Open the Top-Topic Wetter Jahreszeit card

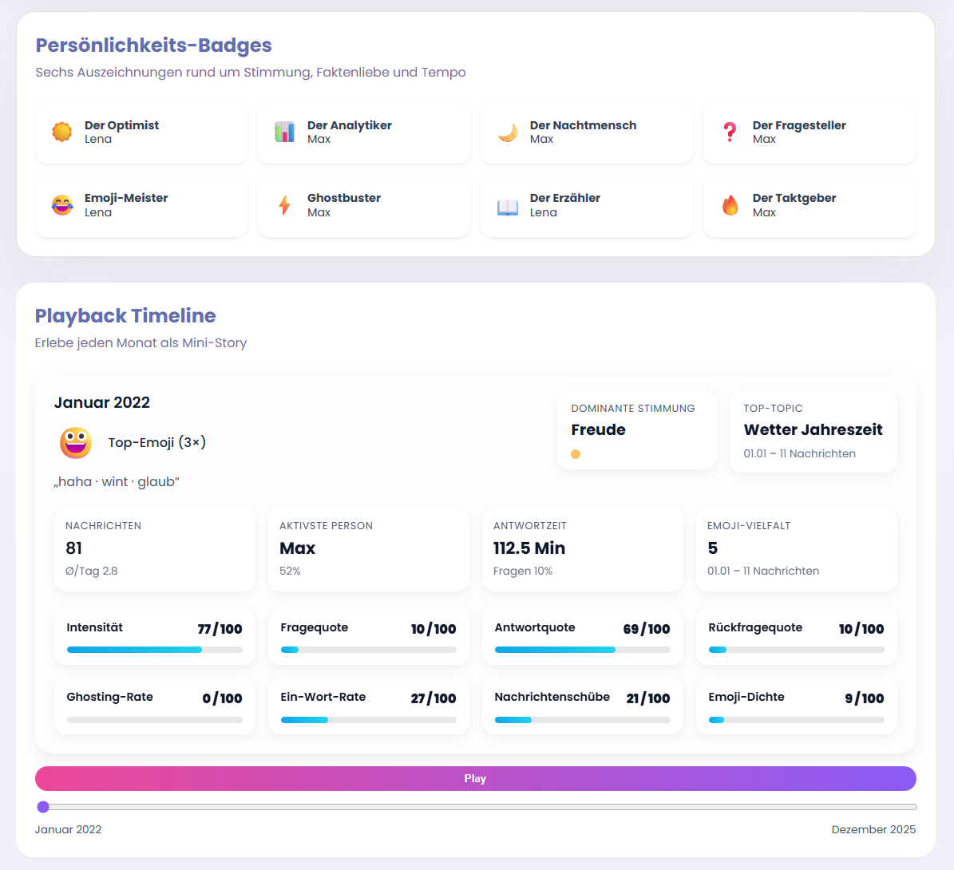click(x=813, y=431)
